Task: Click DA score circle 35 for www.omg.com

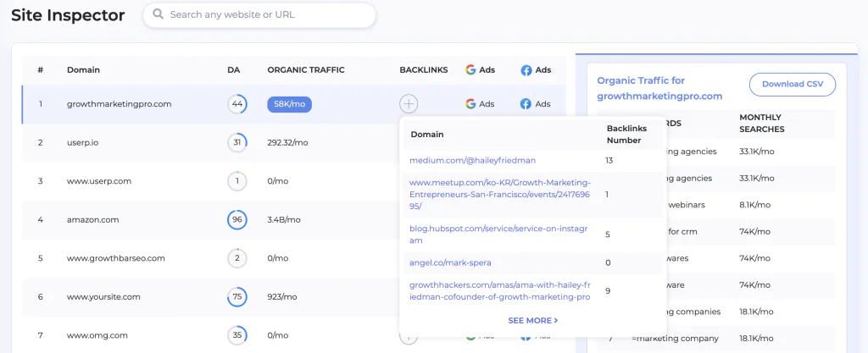Action: [237, 335]
